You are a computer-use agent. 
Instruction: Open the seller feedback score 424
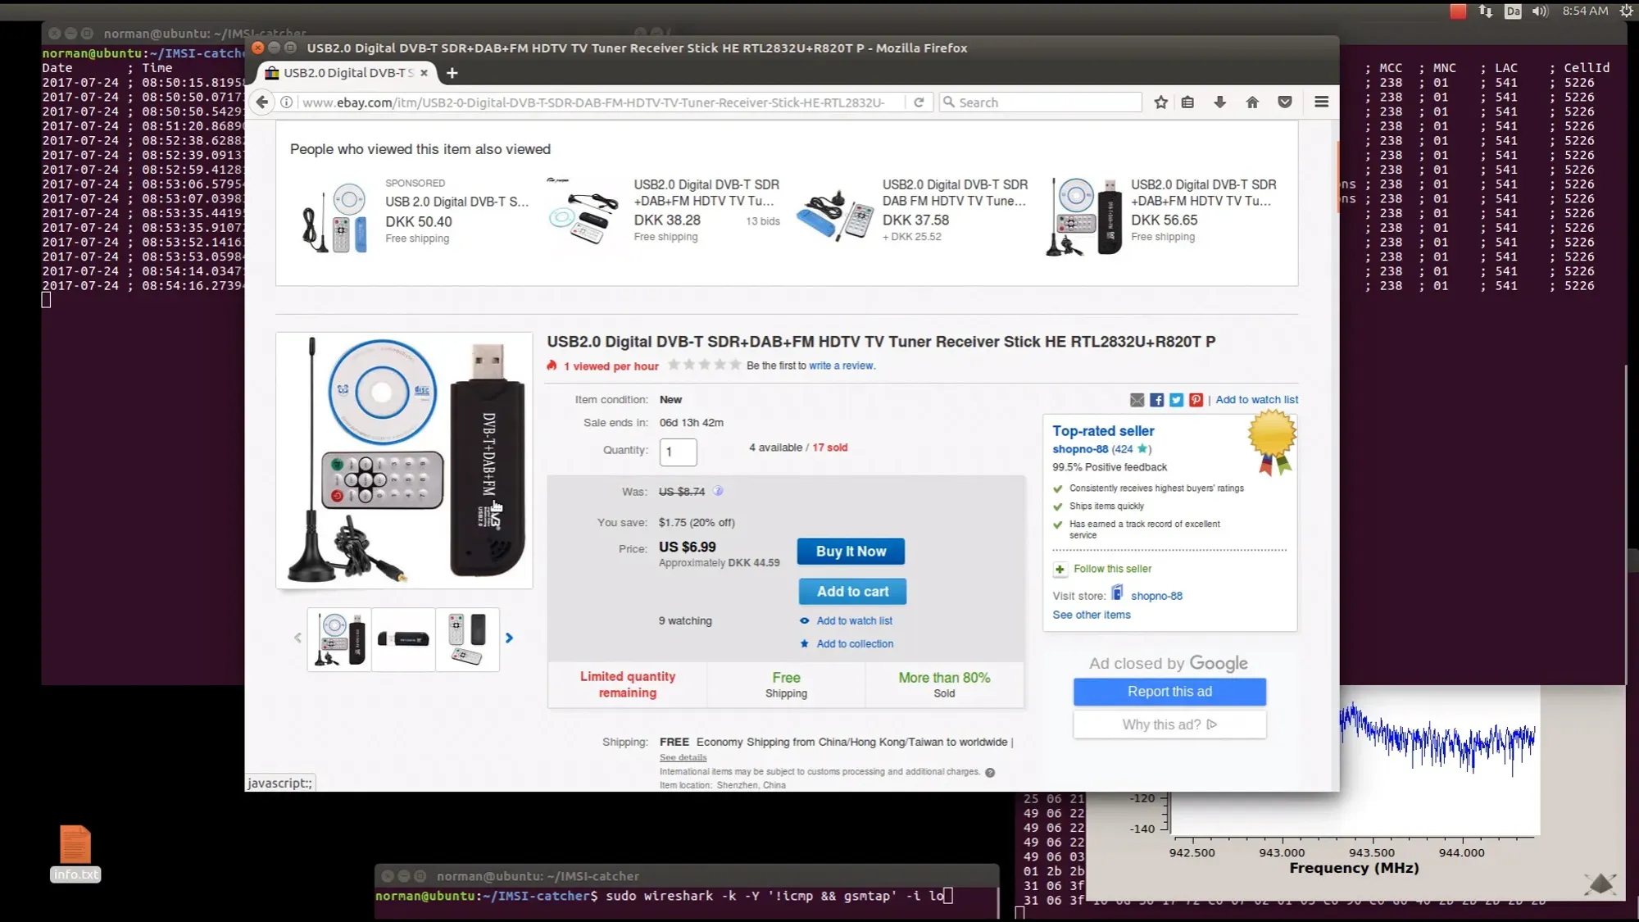(x=1122, y=449)
